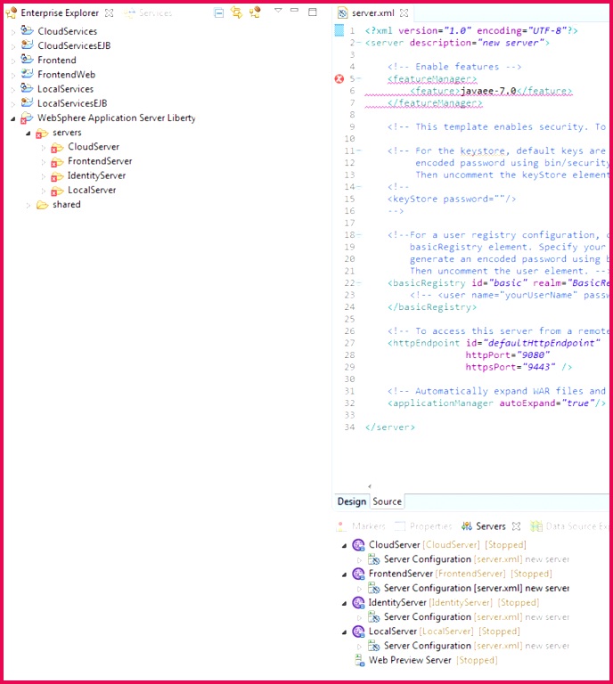
Task: Click the servers folder icon with error marker
Action: (x=42, y=133)
